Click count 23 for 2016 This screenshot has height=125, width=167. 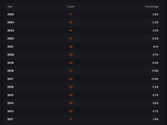point(71,87)
